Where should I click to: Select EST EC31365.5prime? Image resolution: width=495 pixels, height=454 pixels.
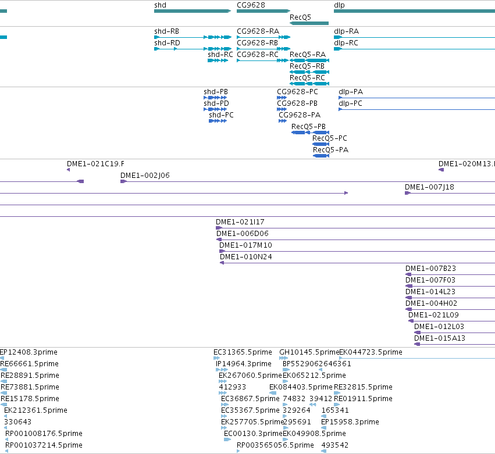click(216, 358)
